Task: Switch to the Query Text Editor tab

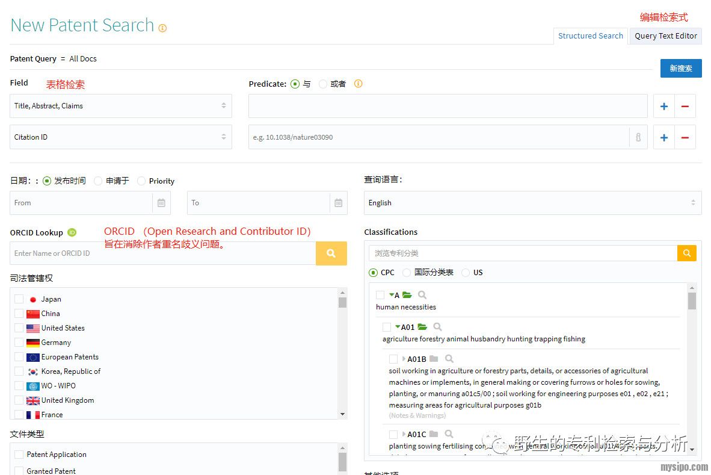Action: pyautogui.click(x=665, y=36)
